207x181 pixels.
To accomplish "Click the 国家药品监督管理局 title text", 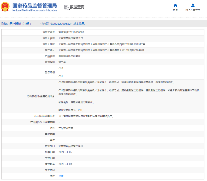I will 34,5.
